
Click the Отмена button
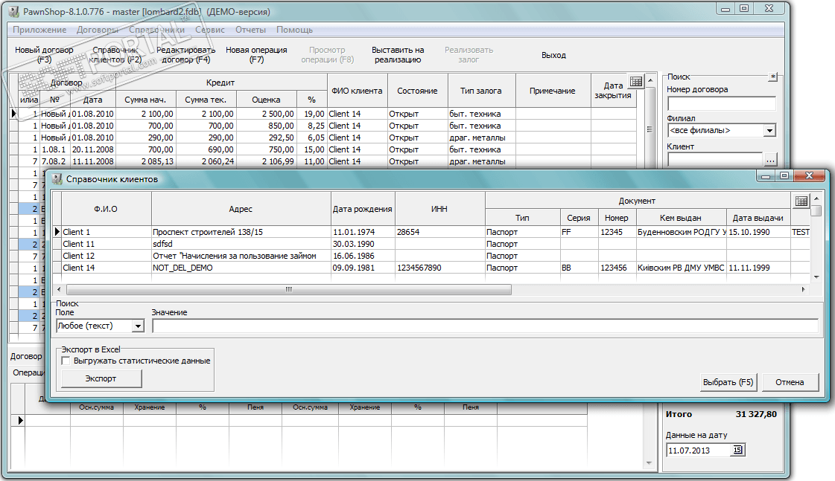(790, 382)
